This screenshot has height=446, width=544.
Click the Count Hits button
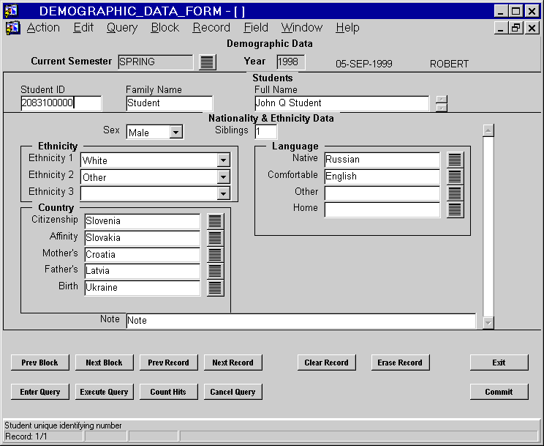pos(169,392)
